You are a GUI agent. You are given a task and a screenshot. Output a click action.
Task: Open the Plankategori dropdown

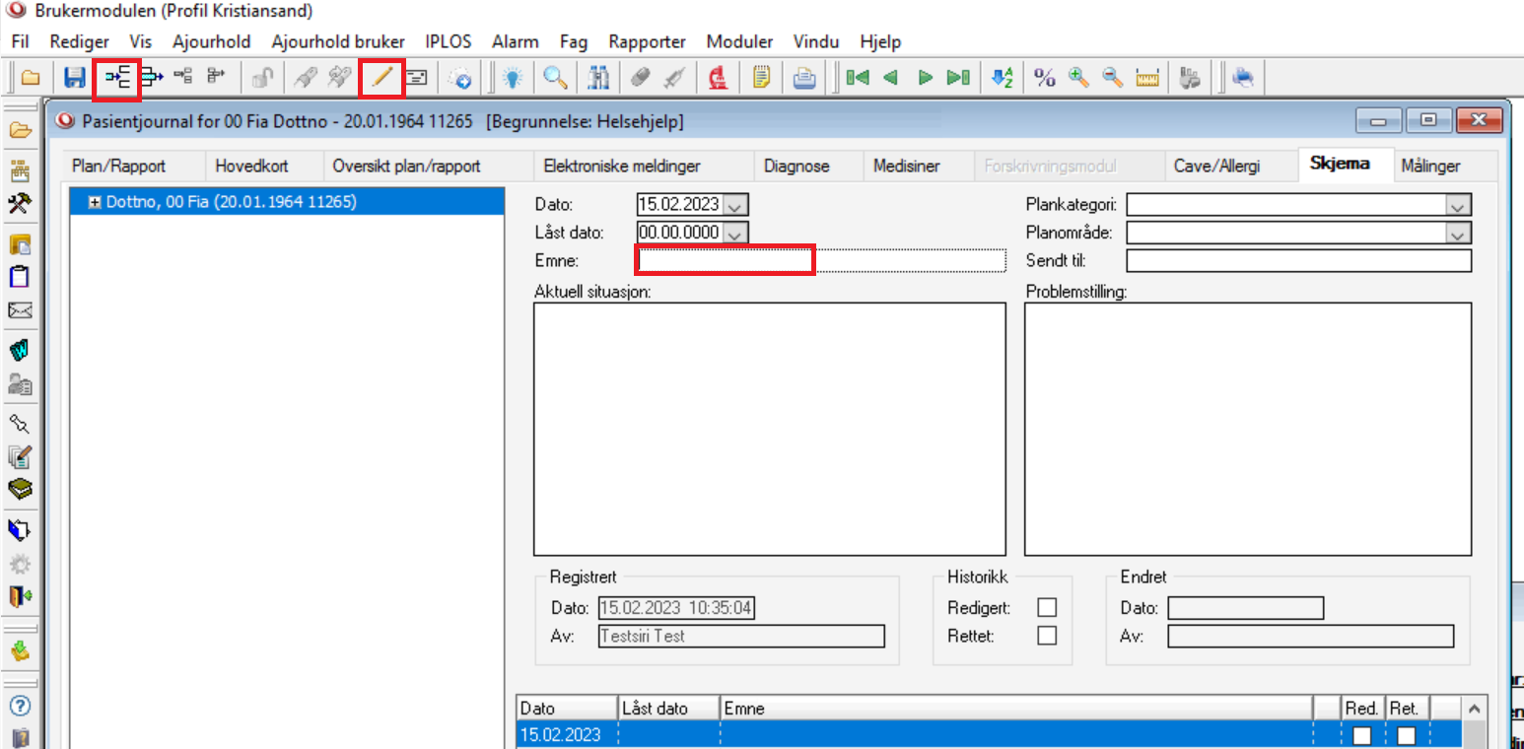click(1459, 205)
